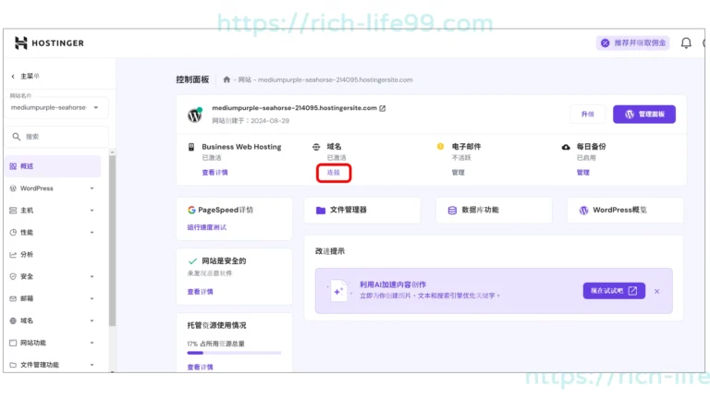This screenshot has height=399, width=710.
Task: Click 管理 under 电子邮件
Action: [x=458, y=173]
